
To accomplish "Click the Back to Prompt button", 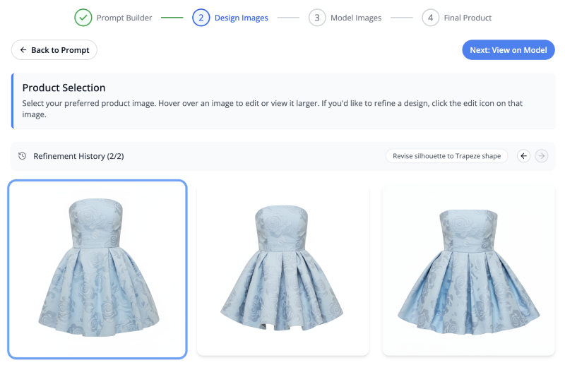I will pyautogui.click(x=54, y=50).
